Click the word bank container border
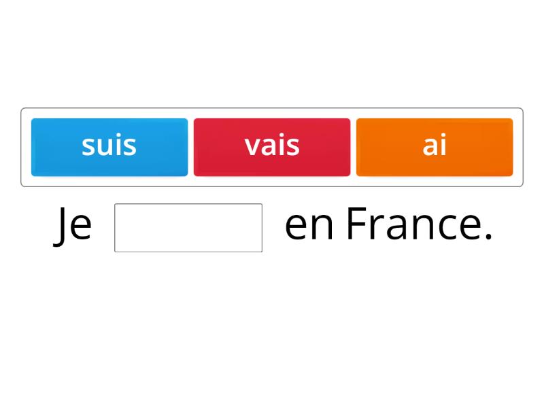 point(272,109)
